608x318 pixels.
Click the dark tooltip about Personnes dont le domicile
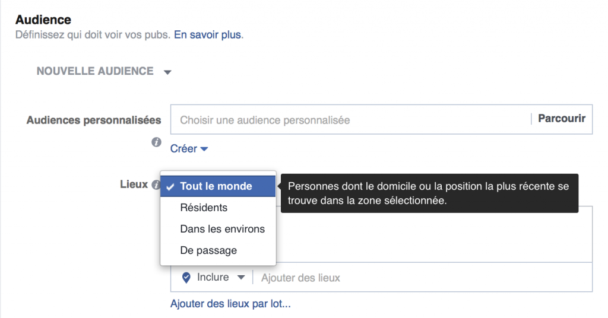[429, 193]
